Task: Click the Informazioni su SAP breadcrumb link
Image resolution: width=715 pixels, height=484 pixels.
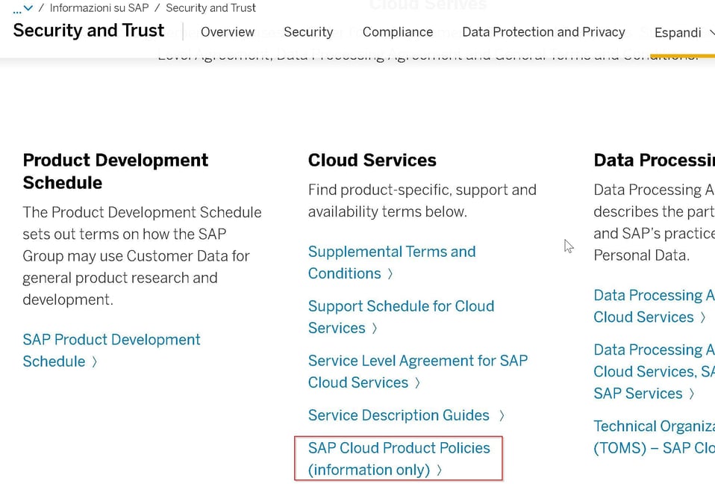Action: click(99, 7)
